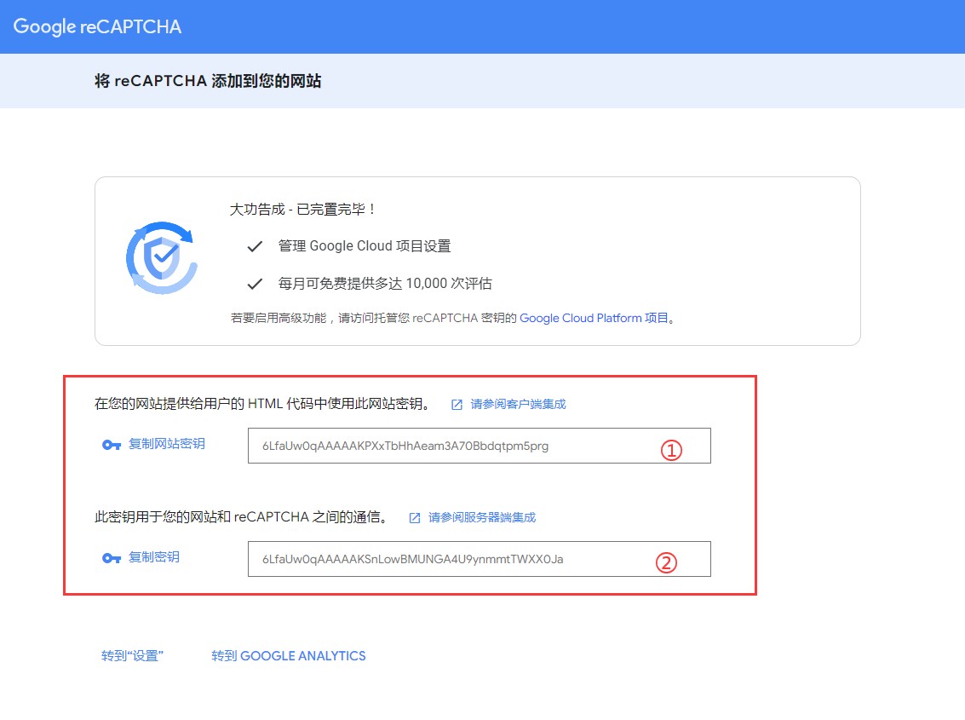Click the text 每月可免费提供多达 10,000 次评估
The height and width of the screenshot is (720, 965).
385,284
